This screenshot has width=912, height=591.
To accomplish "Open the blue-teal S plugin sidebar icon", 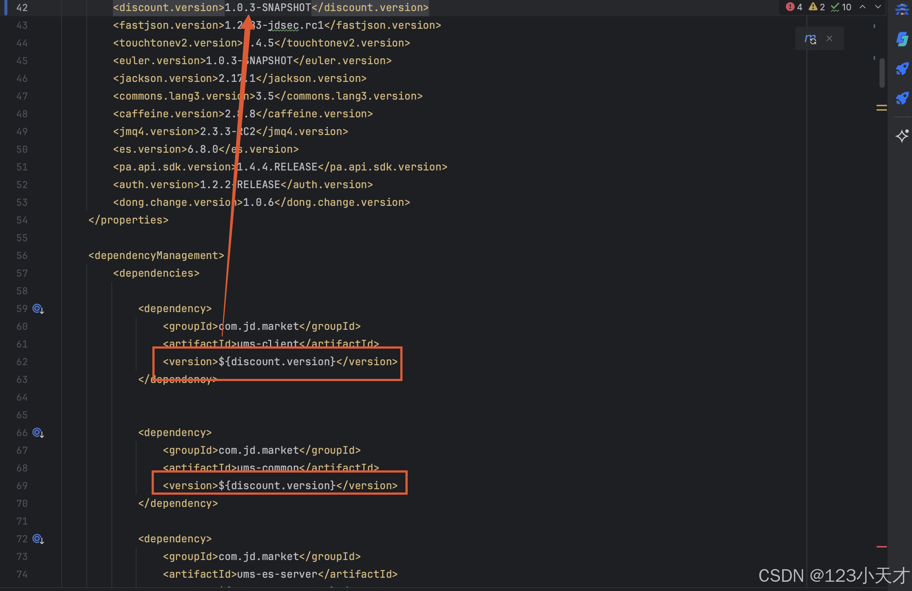I will tap(902, 39).
